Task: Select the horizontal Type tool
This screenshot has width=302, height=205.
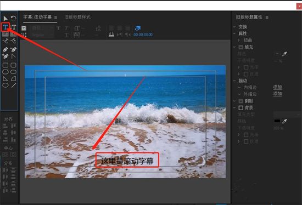Action: click(x=5, y=27)
